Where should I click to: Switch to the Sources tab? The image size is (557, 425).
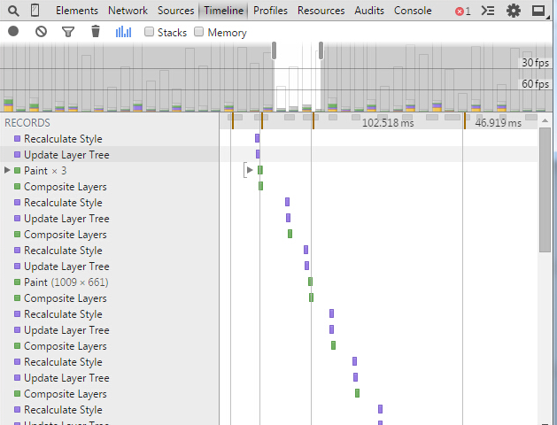click(176, 11)
